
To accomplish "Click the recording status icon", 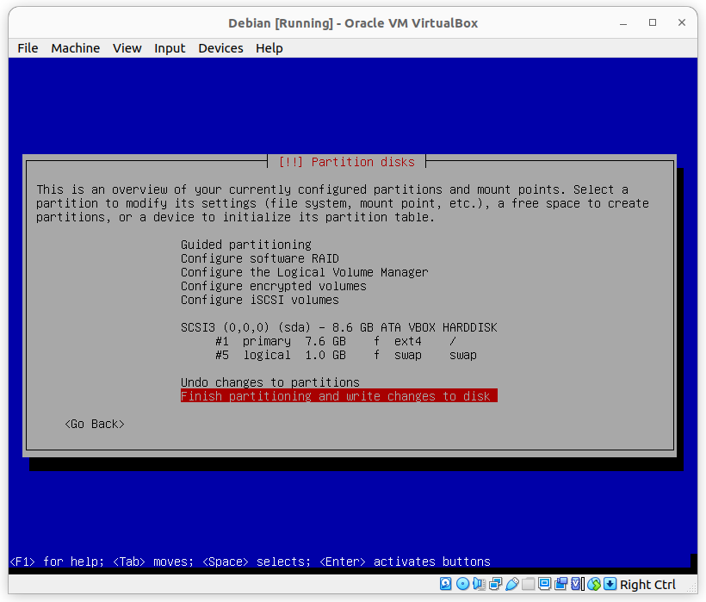I will coord(561,584).
